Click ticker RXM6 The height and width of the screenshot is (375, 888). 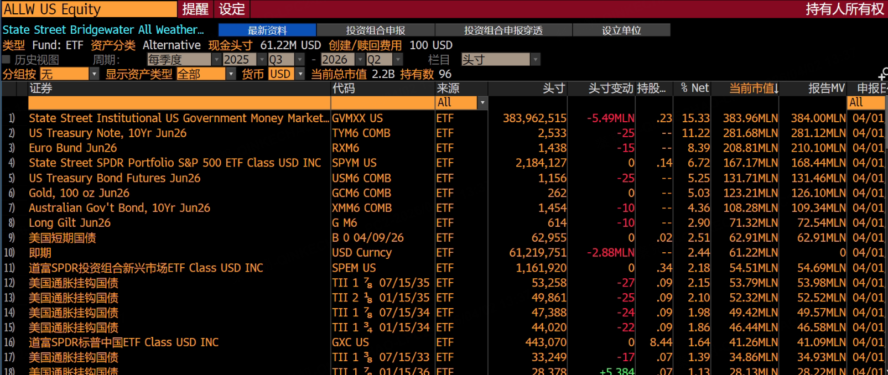345,148
